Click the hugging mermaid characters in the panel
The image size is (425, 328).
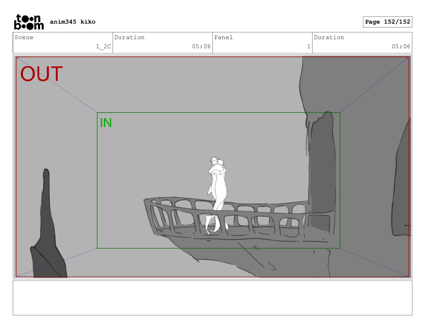(x=218, y=196)
